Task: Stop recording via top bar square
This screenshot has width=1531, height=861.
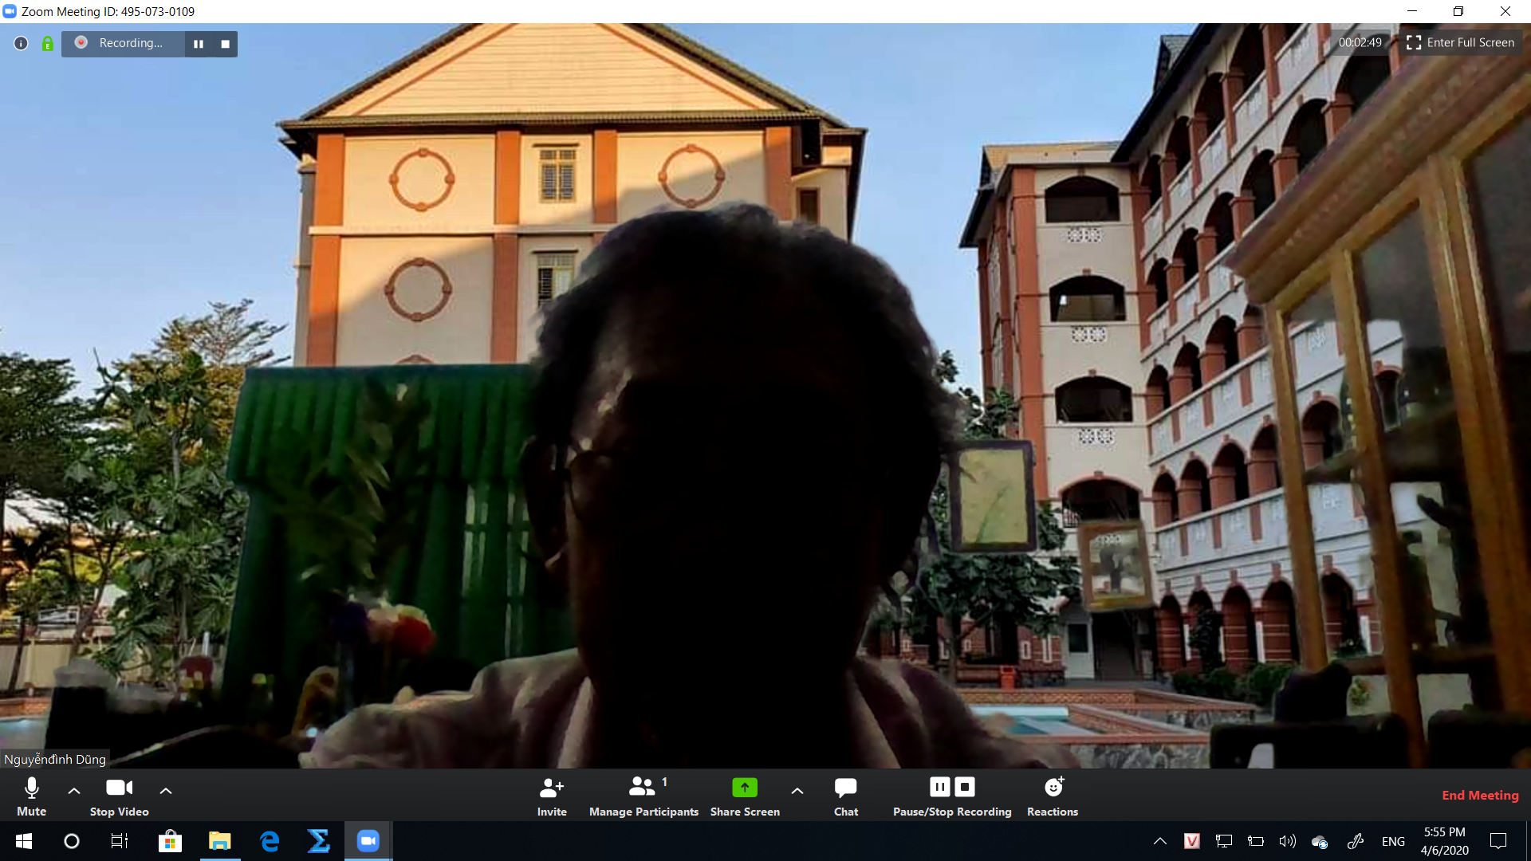Action: [x=226, y=44]
